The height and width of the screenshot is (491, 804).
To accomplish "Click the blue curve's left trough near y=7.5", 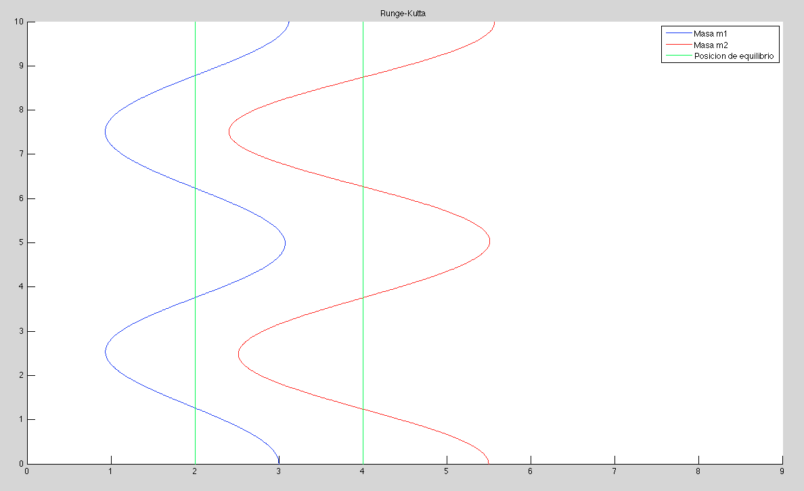I will pos(106,132).
